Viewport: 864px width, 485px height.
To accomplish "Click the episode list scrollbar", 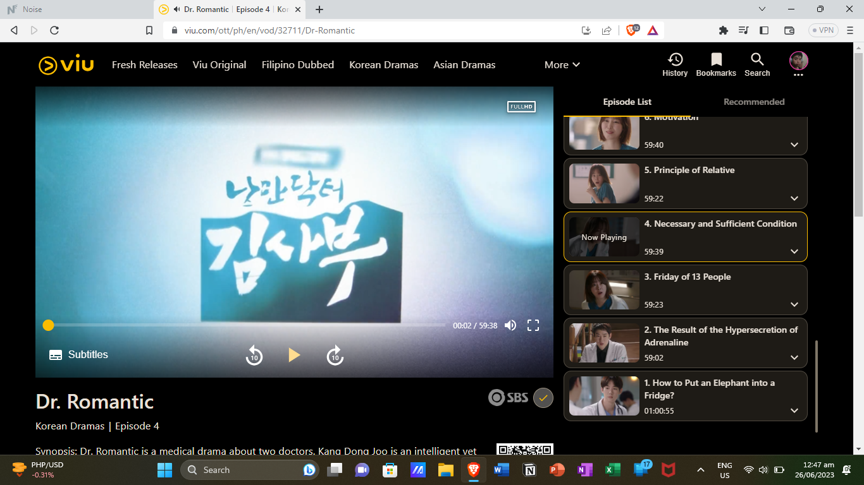I will [816, 386].
